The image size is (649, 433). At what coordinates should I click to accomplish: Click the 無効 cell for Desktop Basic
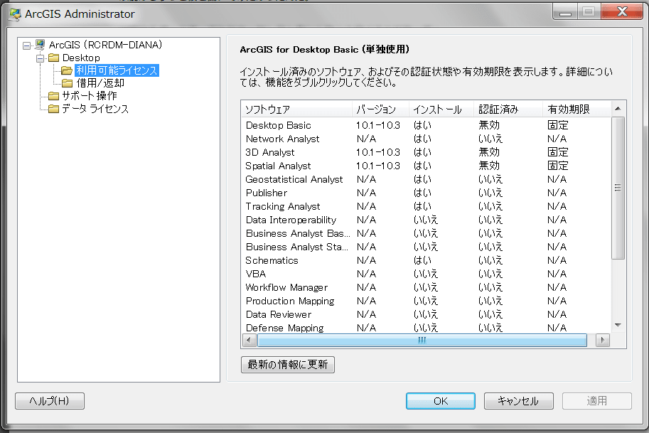(489, 125)
